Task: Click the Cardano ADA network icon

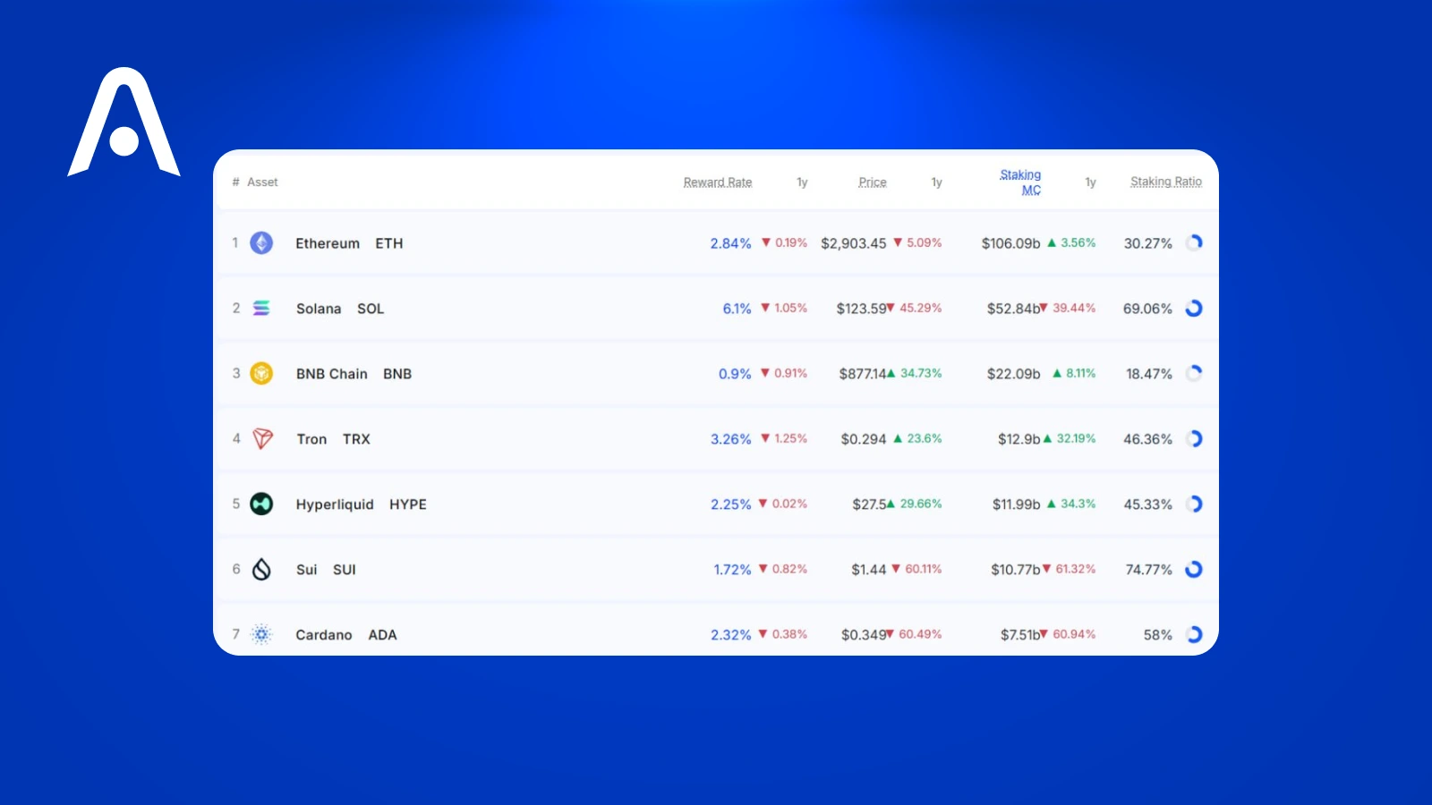Action: 260,634
